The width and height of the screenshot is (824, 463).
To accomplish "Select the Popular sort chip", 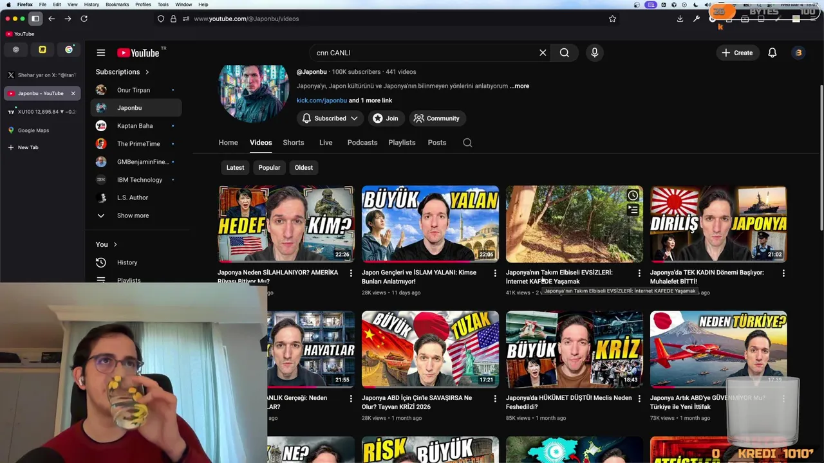I will pos(269,168).
